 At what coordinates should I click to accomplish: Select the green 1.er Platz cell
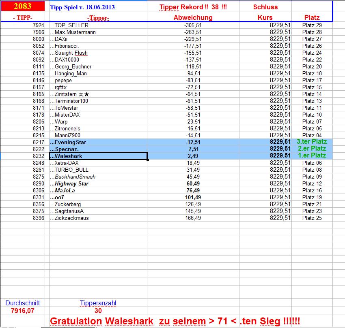click(x=313, y=155)
